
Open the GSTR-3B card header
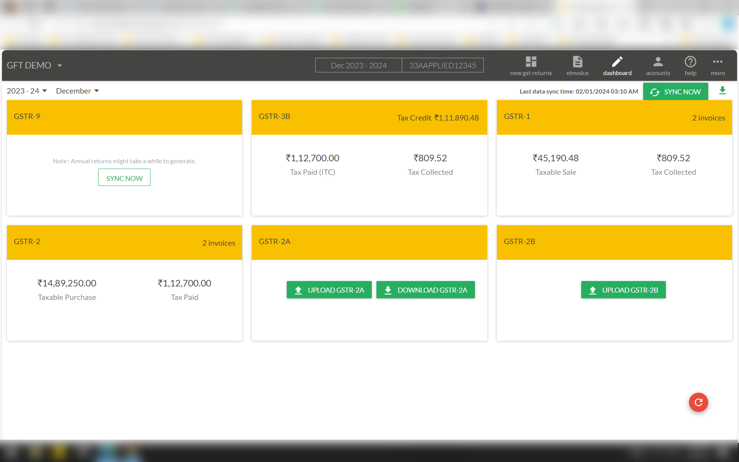coord(369,117)
